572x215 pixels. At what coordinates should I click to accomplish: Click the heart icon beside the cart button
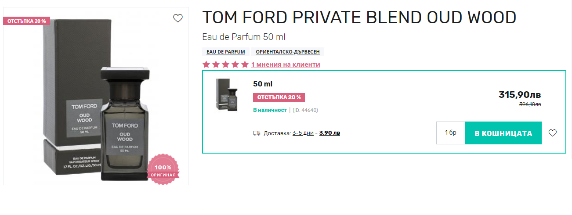click(553, 133)
